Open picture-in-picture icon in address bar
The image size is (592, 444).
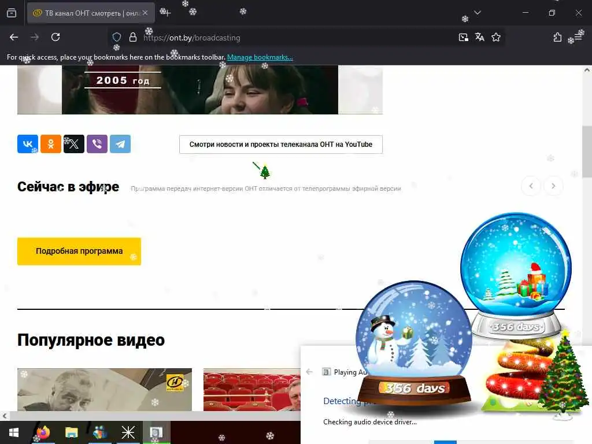pyautogui.click(x=463, y=37)
